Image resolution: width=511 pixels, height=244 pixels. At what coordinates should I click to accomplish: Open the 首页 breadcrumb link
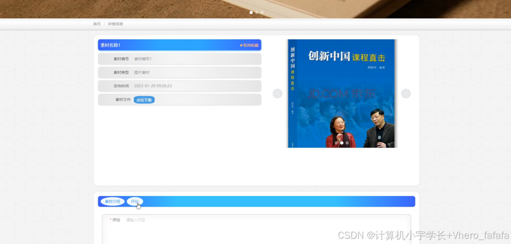pyautogui.click(x=97, y=24)
